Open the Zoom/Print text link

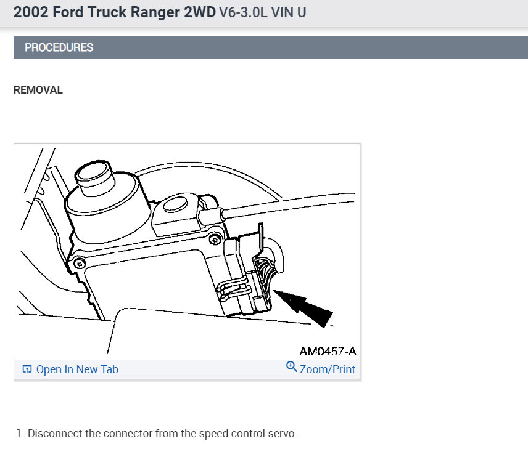(x=328, y=369)
